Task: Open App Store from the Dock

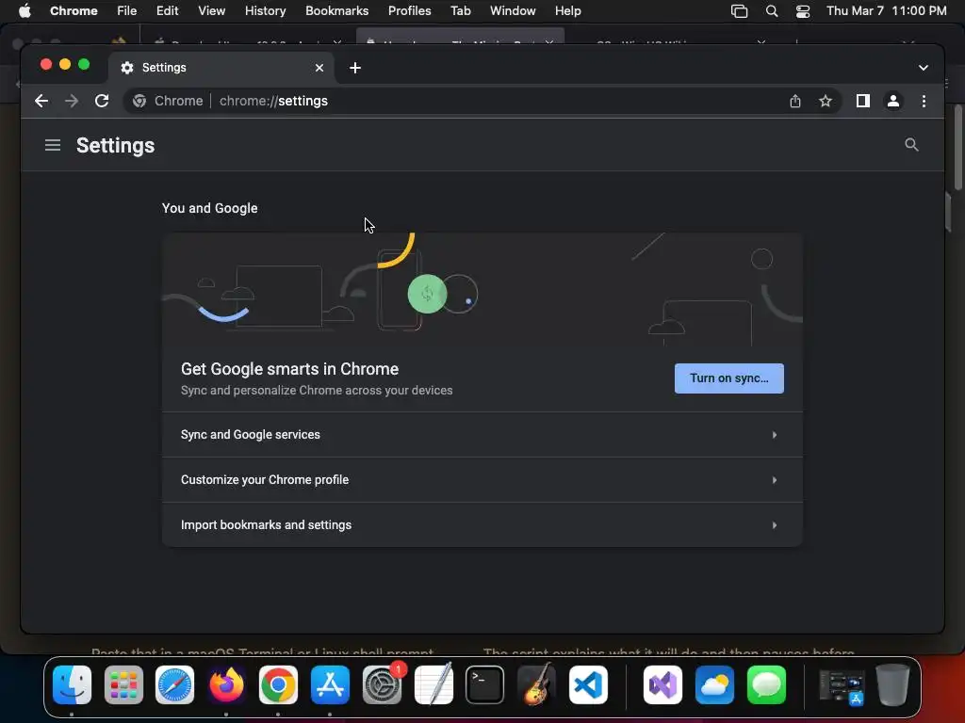Action: click(330, 685)
